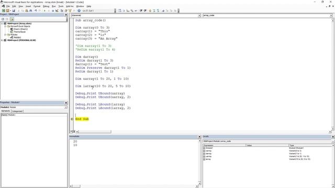Open the Insert UserForm dropdown arrow
Viewport: 335px width, 188px height.
click(x=10, y=10)
